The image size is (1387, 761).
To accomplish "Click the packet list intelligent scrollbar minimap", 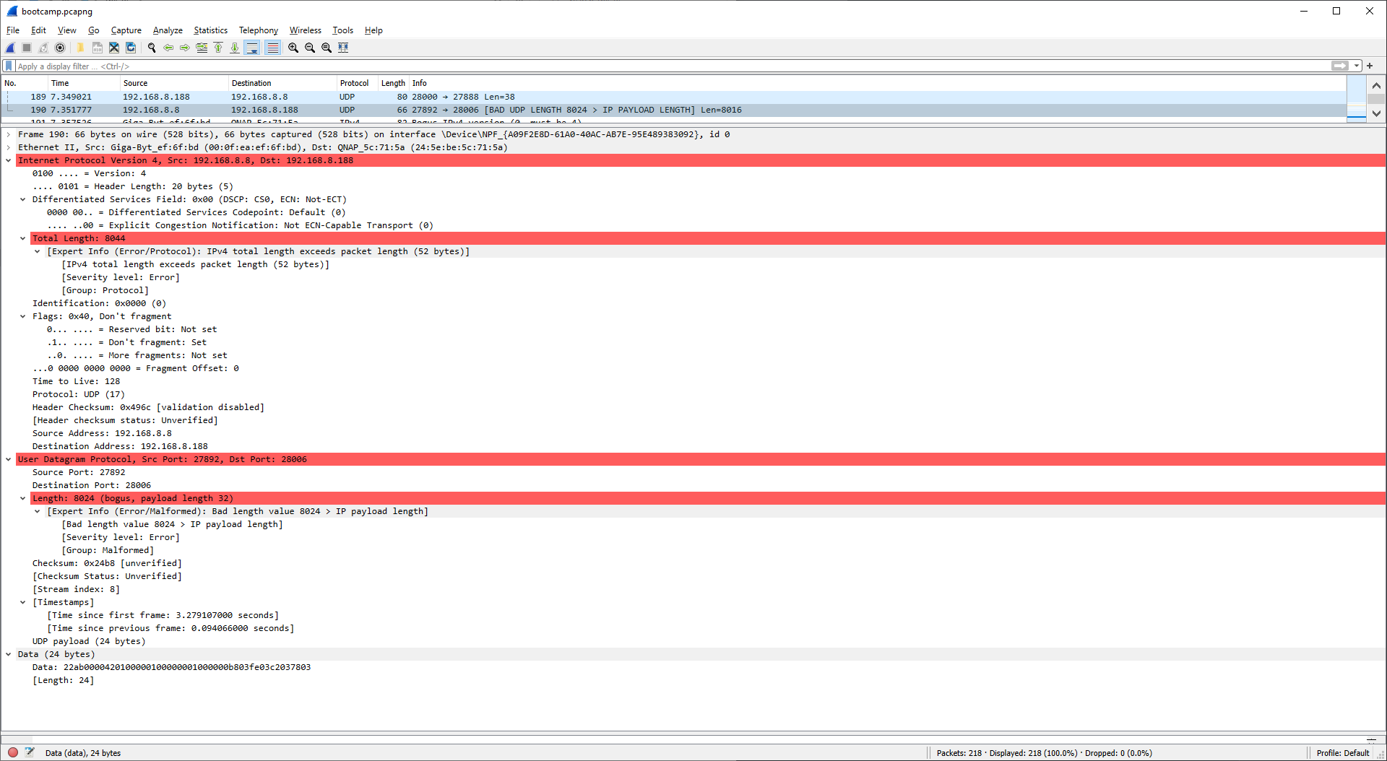I will (x=1356, y=98).
